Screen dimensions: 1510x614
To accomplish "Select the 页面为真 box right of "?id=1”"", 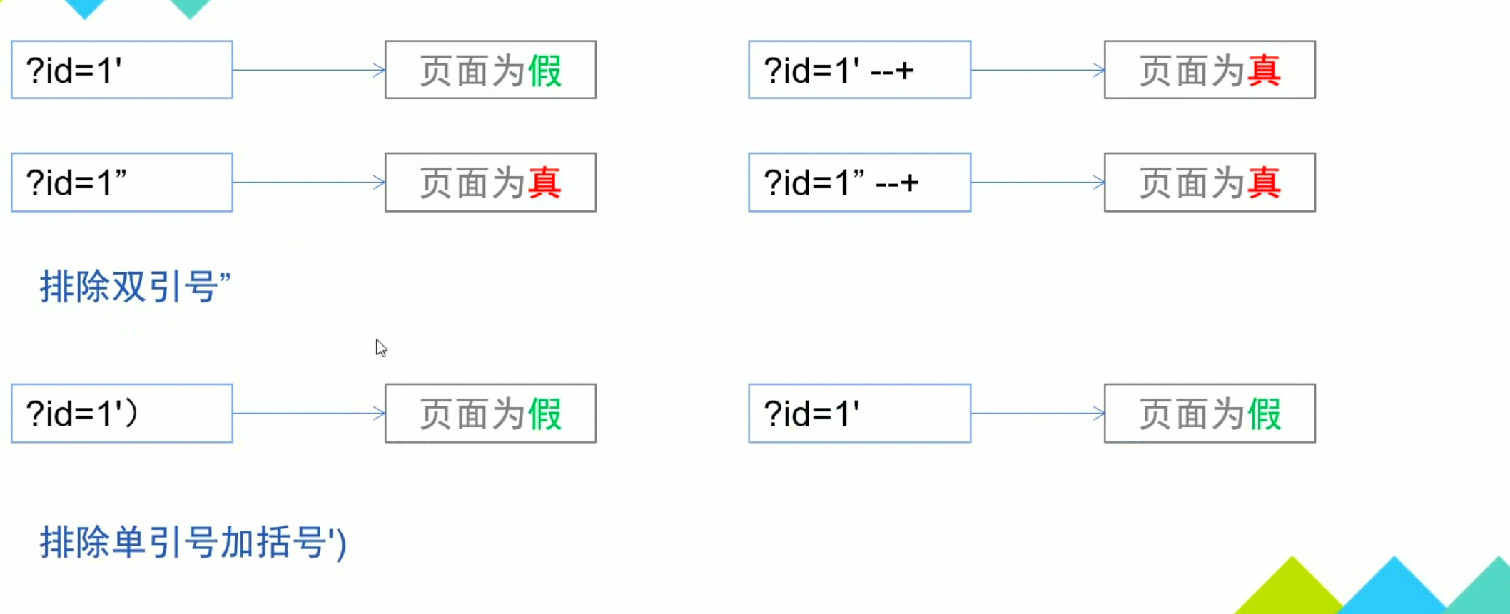I will (x=490, y=183).
